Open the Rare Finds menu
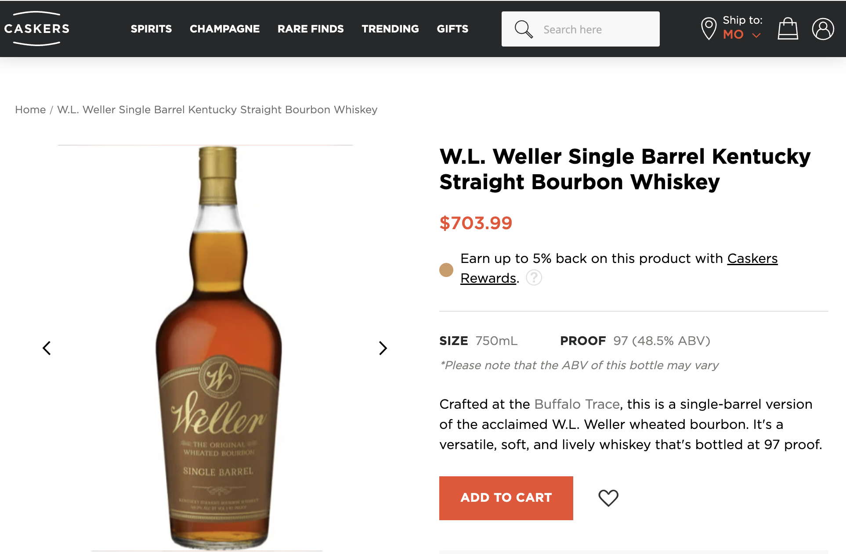Image resolution: width=846 pixels, height=554 pixels. coord(311,29)
